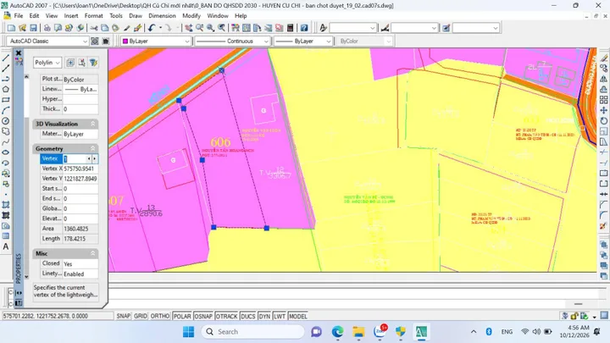Toggle OSNAP in status bar

pyautogui.click(x=203, y=316)
